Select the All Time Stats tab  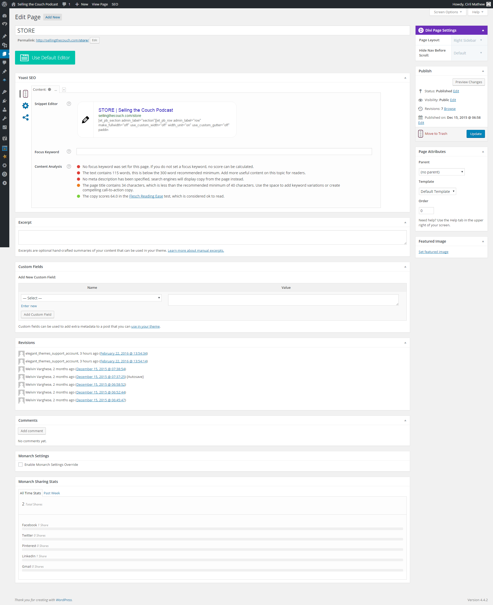click(x=30, y=493)
